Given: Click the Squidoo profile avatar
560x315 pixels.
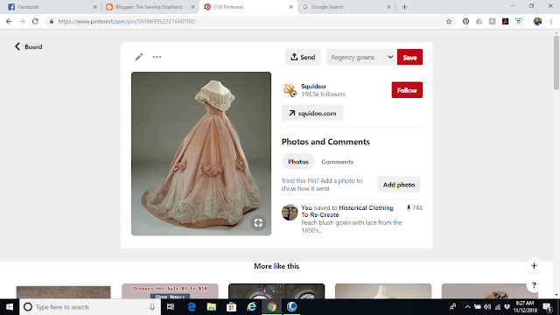Looking at the screenshot, I should (290, 90).
